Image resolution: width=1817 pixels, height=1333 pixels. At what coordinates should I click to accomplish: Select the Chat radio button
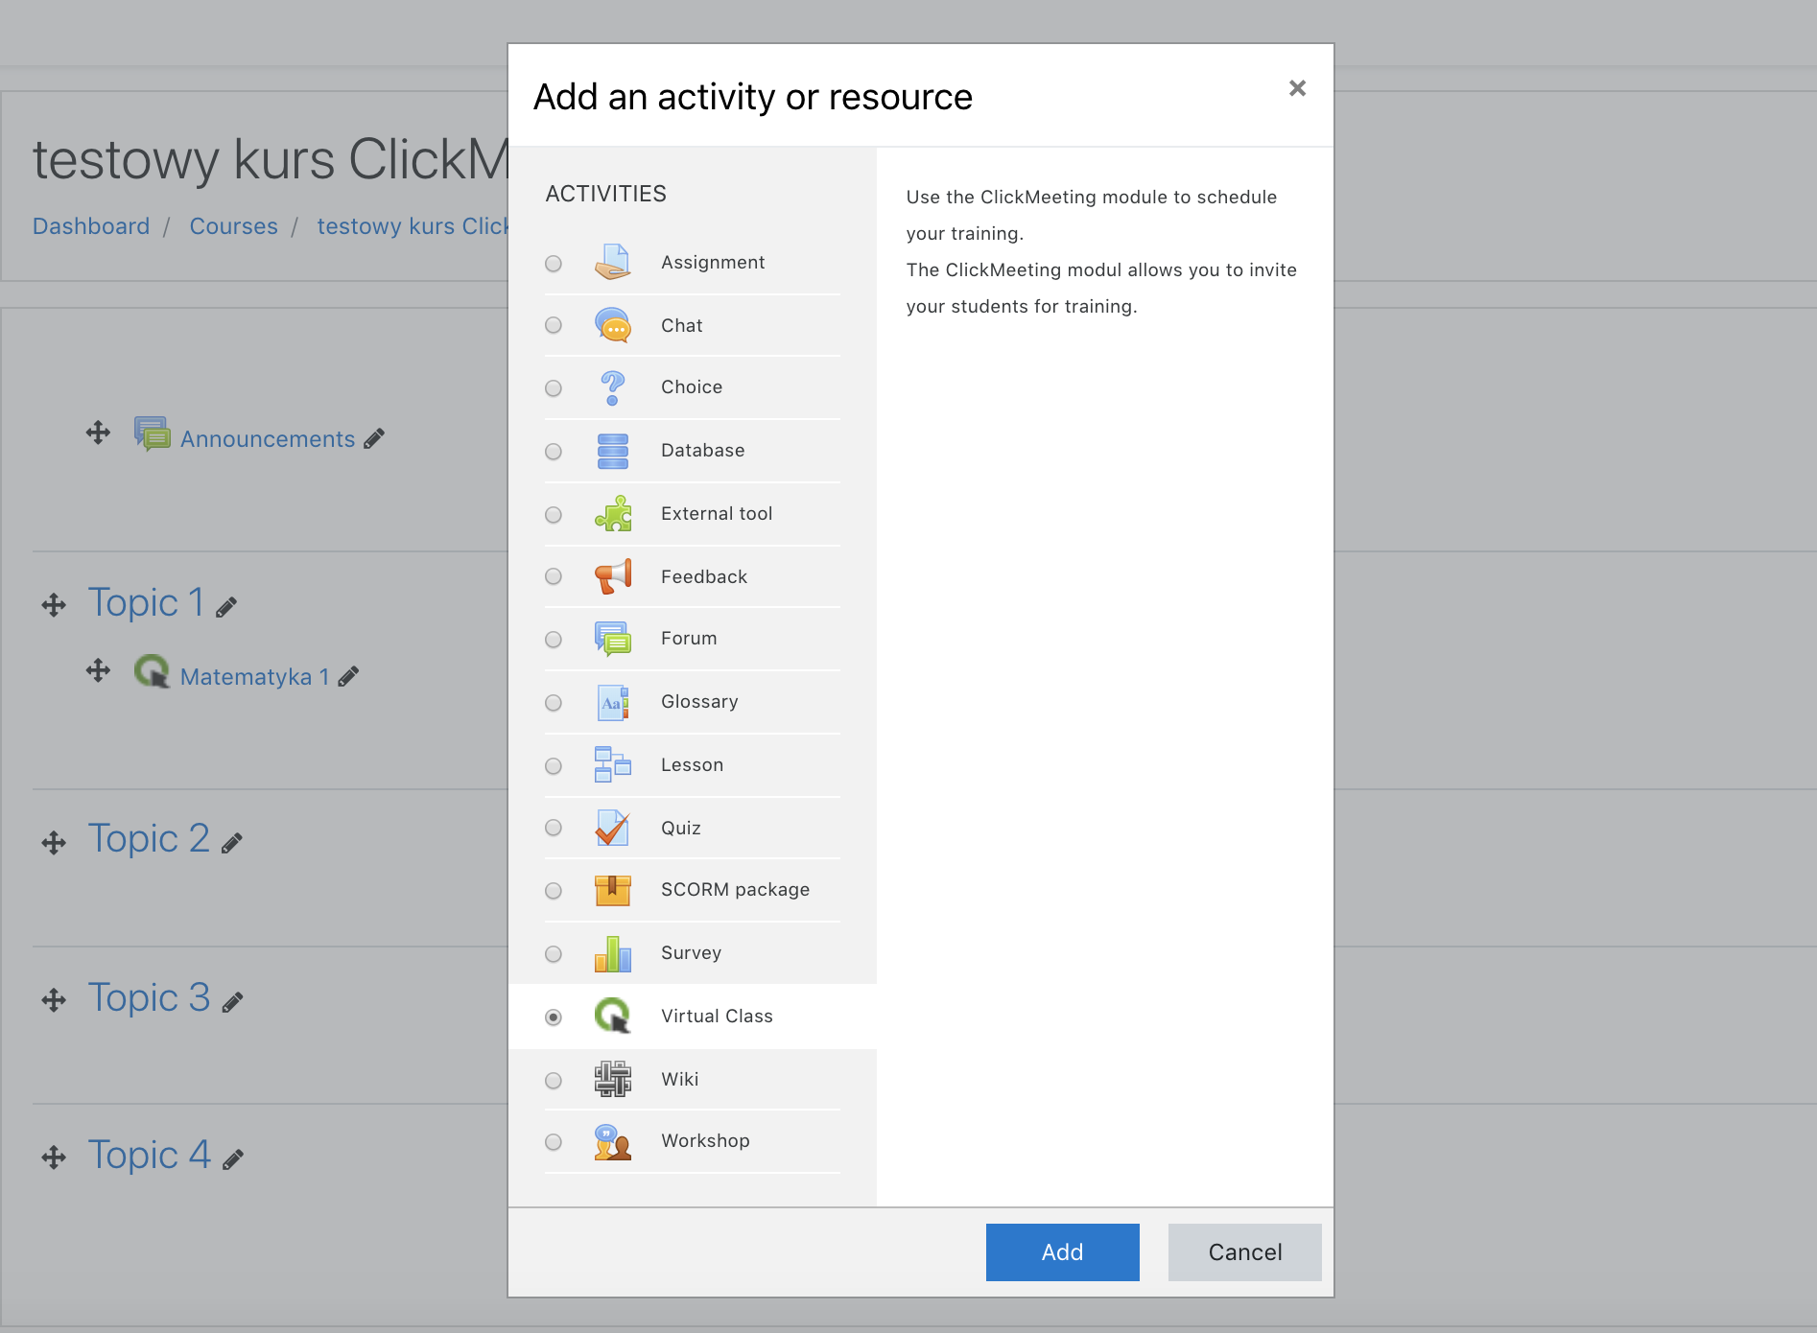click(x=554, y=325)
